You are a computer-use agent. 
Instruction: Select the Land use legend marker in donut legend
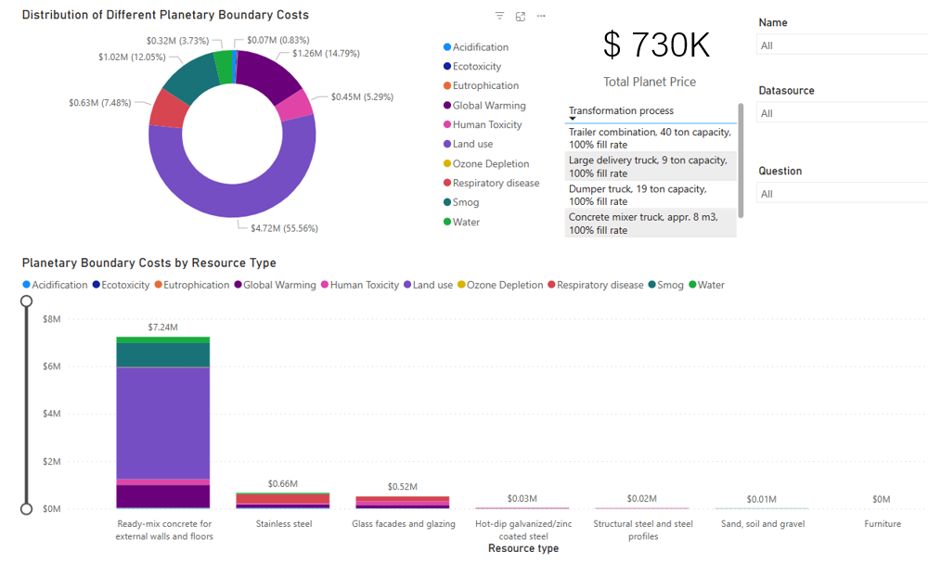pos(447,144)
